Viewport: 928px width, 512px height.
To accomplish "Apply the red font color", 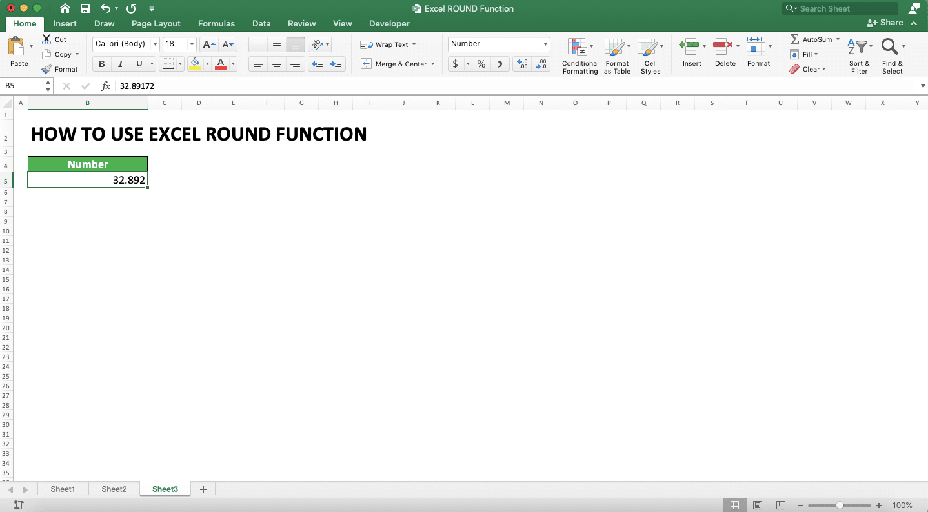I will pyautogui.click(x=221, y=64).
